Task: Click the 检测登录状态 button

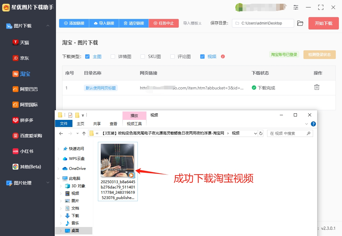Action: click(x=320, y=54)
